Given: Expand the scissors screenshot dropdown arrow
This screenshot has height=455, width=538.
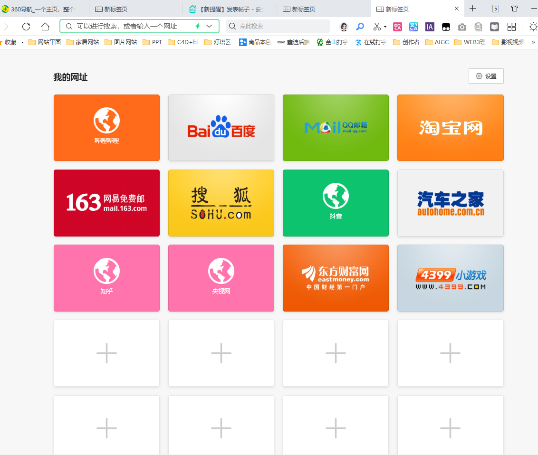Looking at the screenshot, I should coord(385,27).
